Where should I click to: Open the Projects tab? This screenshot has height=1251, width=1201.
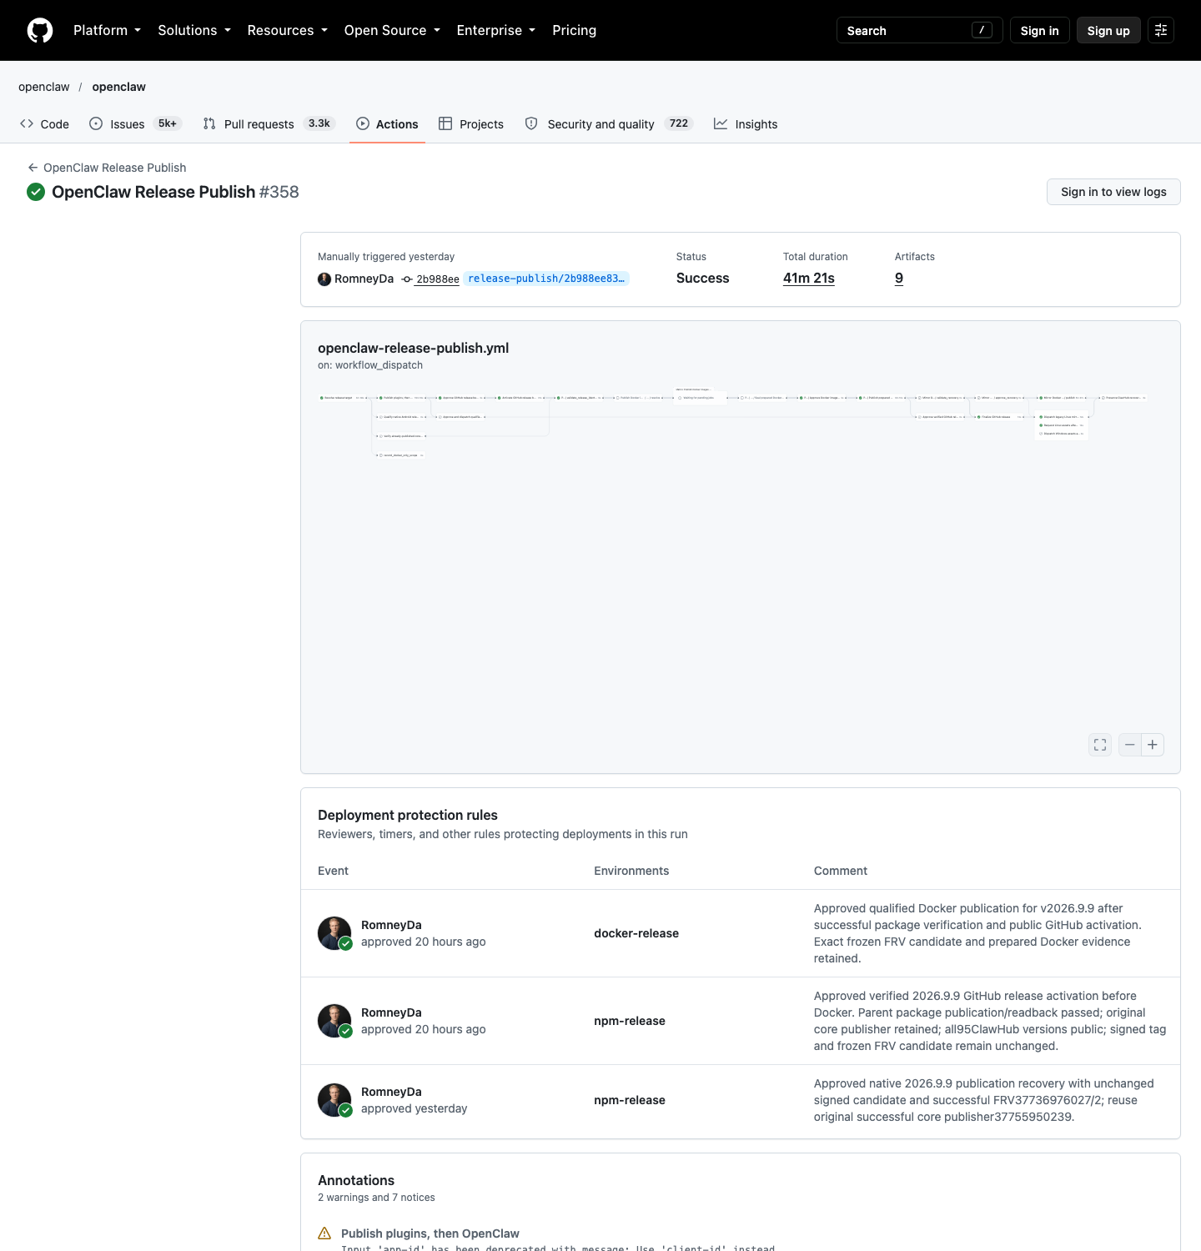point(471,123)
